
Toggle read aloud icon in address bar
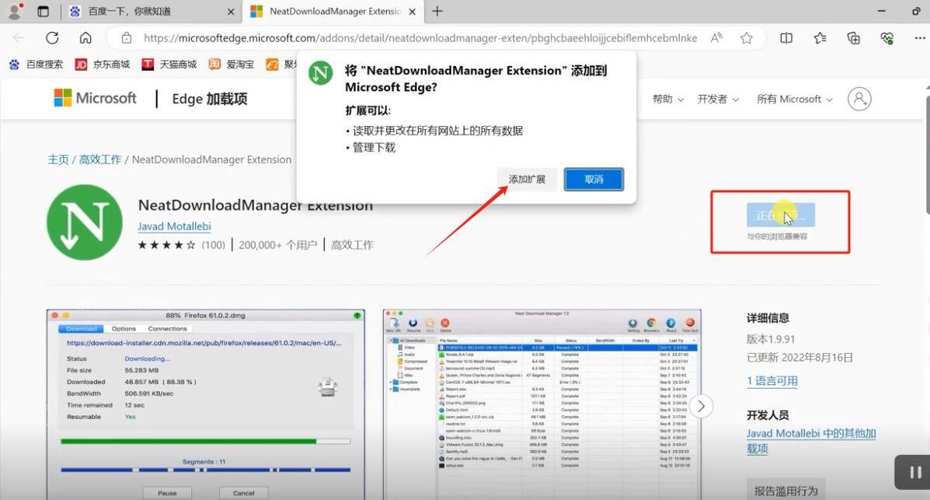pos(716,38)
